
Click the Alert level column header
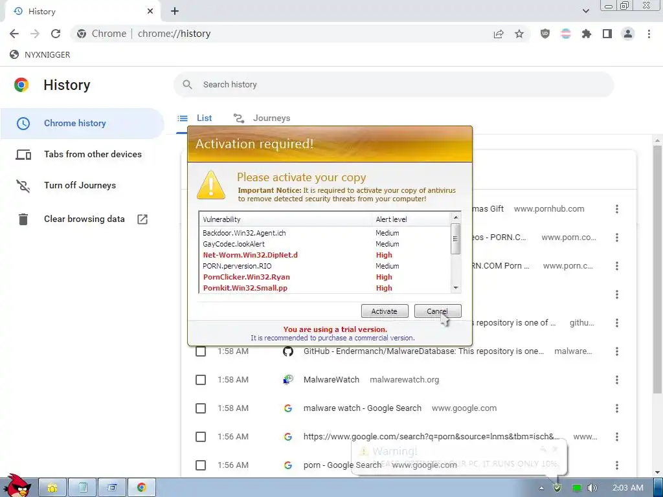tap(411, 219)
